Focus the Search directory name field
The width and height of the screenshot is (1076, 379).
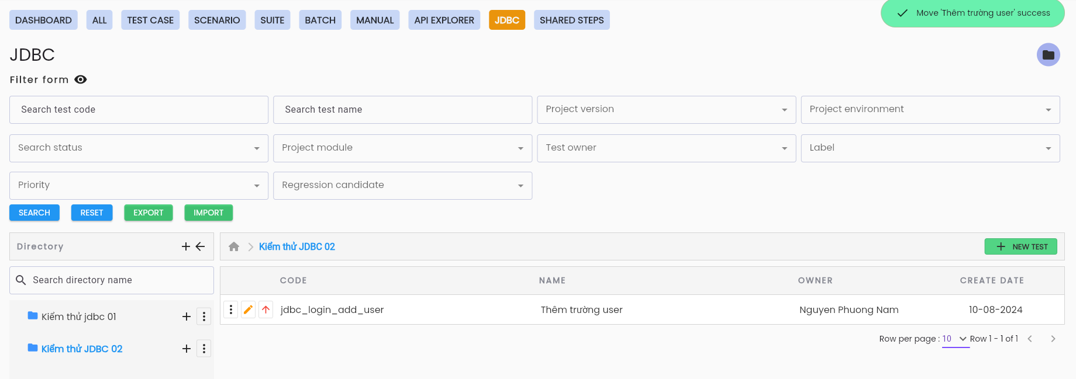coord(112,280)
